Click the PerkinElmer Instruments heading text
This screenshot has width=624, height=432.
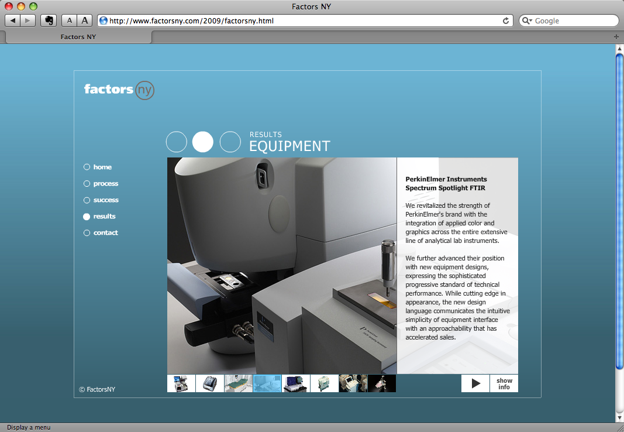(446, 184)
